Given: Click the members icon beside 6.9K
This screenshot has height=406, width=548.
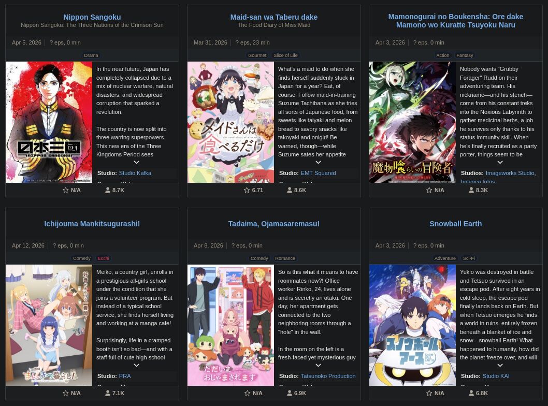Looking at the screenshot, I should 290,393.
